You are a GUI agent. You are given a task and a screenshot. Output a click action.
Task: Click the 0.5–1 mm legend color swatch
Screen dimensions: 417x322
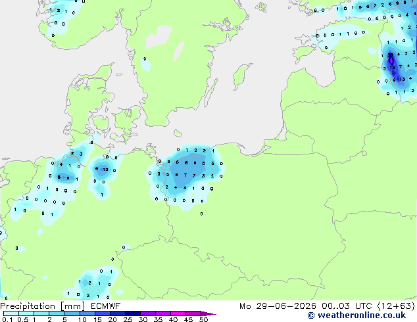(26, 313)
